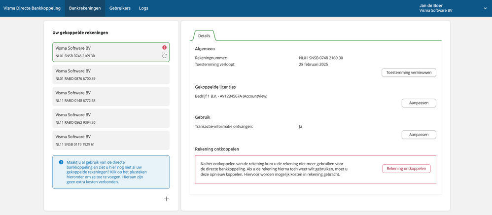Select the Details tab
This screenshot has width=492, height=215.
tap(204, 36)
